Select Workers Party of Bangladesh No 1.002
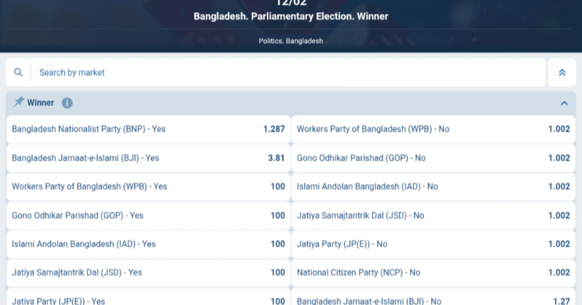This screenshot has height=305, width=582. click(432, 129)
